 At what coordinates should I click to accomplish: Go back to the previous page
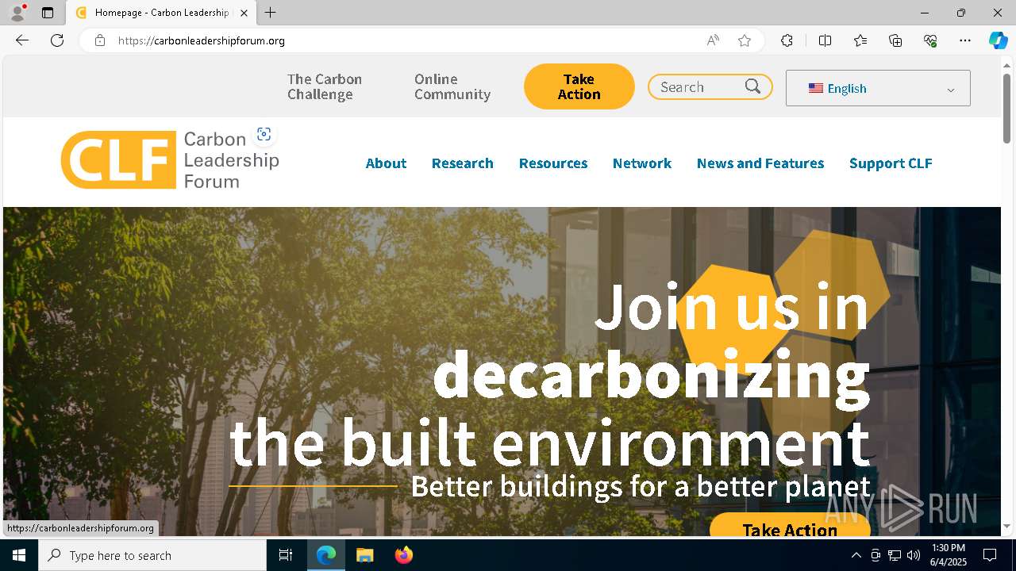(x=22, y=40)
